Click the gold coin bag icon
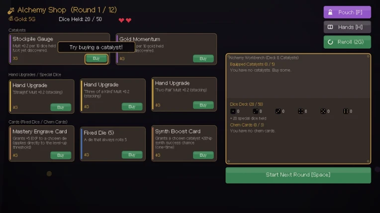Image resolution: width=380 pixels, height=213 pixels. pyautogui.click(x=10, y=18)
